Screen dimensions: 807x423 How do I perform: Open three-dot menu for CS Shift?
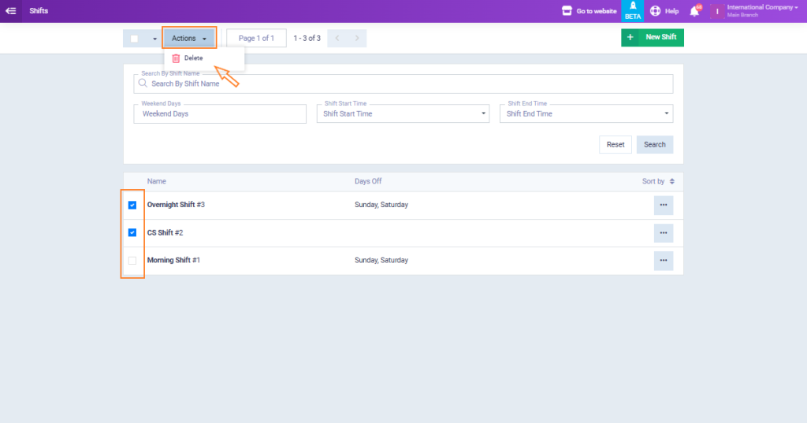663,233
